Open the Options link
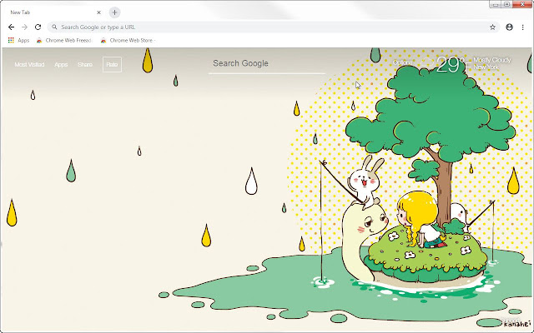The width and height of the screenshot is (534, 333). click(402, 62)
